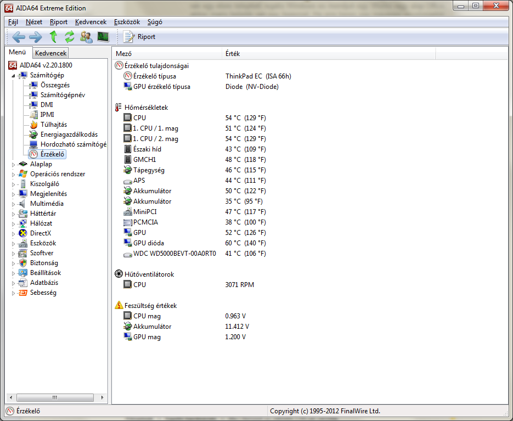Open the Eszközök menu
This screenshot has width=513, height=421.
[127, 22]
